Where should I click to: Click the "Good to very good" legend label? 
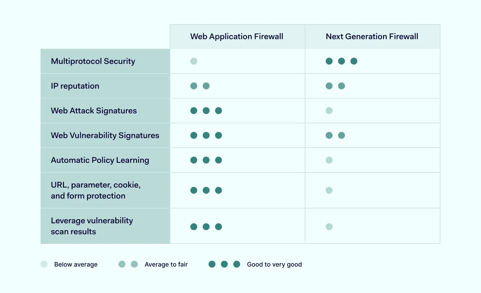pos(275,264)
